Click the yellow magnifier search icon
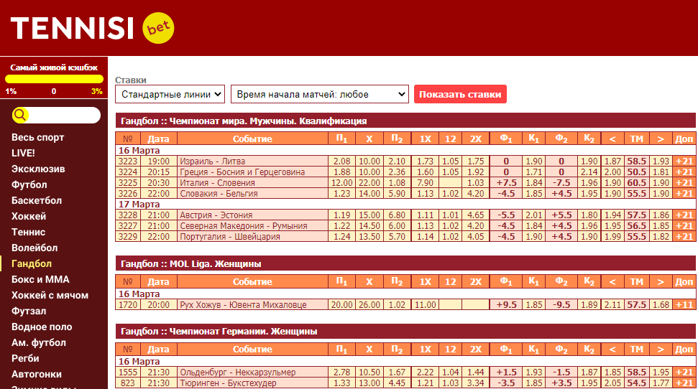This screenshot has width=698, height=389. pyautogui.click(x=20, y=115)
